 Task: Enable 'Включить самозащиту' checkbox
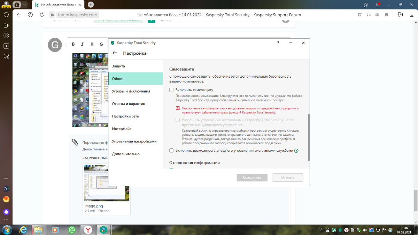tap(171, 90)
